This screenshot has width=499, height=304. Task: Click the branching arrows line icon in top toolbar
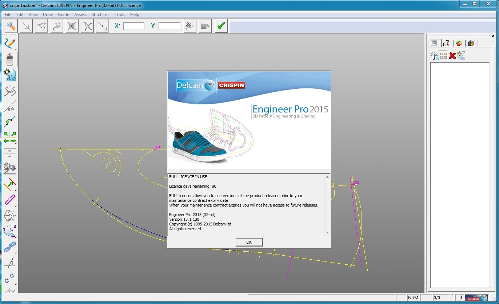(x=41, y=26)
